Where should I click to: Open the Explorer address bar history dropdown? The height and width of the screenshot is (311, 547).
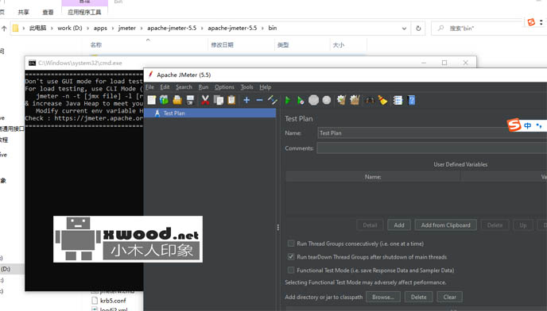point(404,29)
